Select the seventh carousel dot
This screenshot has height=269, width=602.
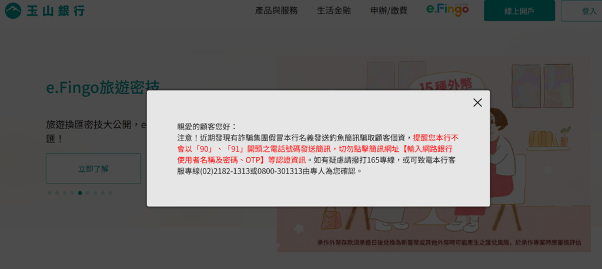[95, 193]
